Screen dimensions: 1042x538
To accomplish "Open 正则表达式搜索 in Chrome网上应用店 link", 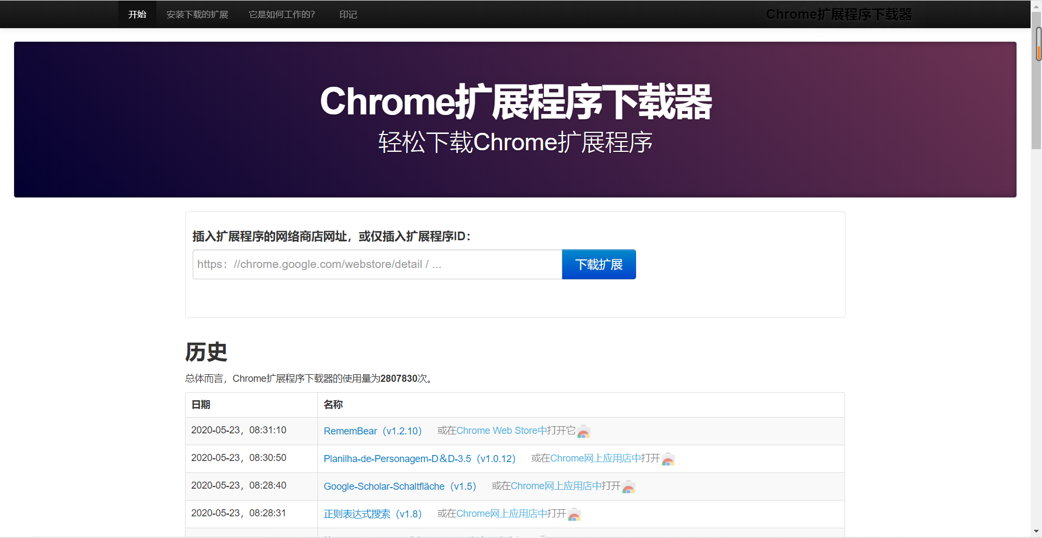I will (501, 513).
